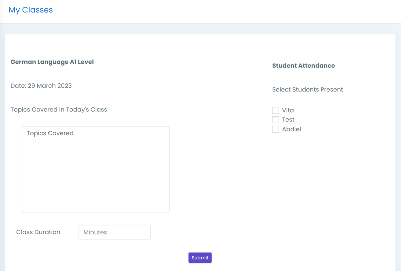Click the blank area of the top header bar
Viewport: 401px width, 271px height.
pyautogui.click(x=225, y=11)
